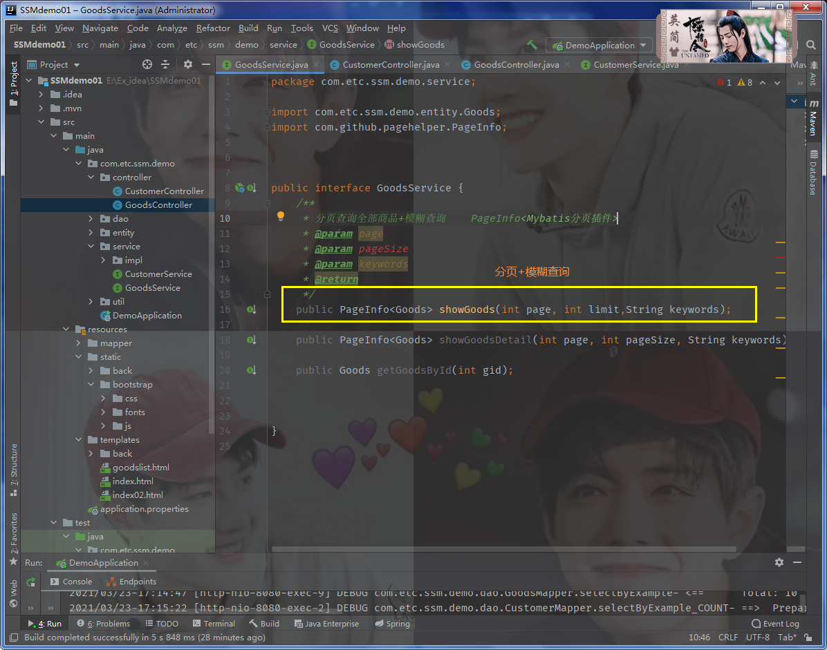Viewport: 827px width, 650px height.
Task: Click the gutter implementation icon on line 16
Action: point(252,309)
